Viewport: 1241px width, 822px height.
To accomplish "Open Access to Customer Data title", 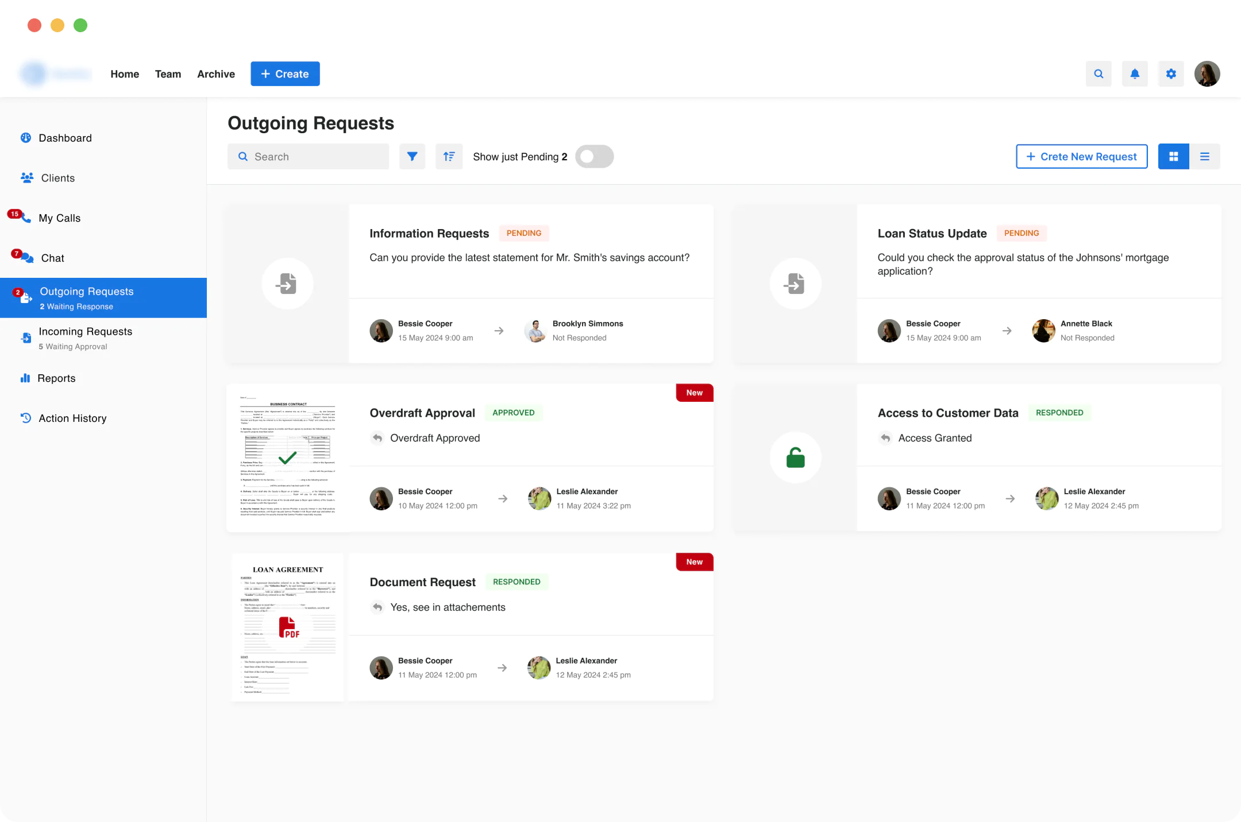I will click(948, 413).
